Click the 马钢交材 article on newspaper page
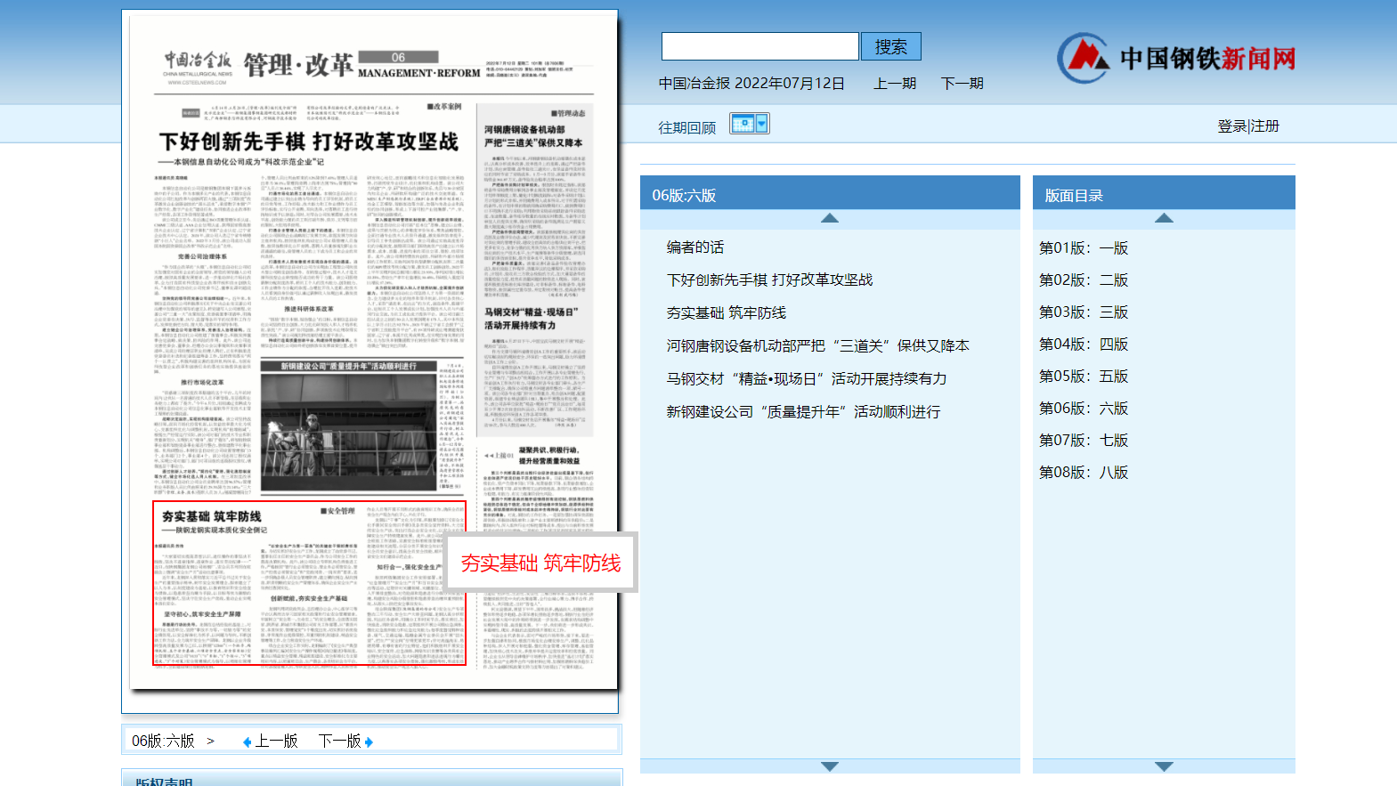The image size is (1397, 786). click(x=534, y=367)
